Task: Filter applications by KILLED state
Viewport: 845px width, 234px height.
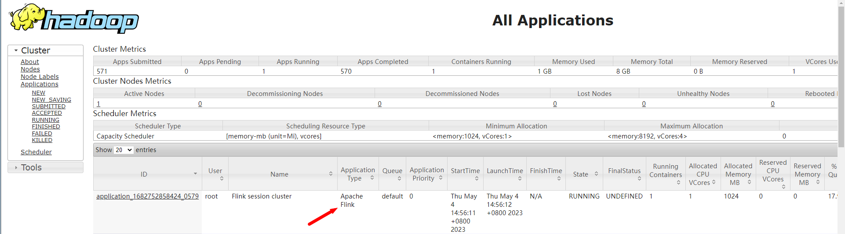Action: tap(42, 140)
